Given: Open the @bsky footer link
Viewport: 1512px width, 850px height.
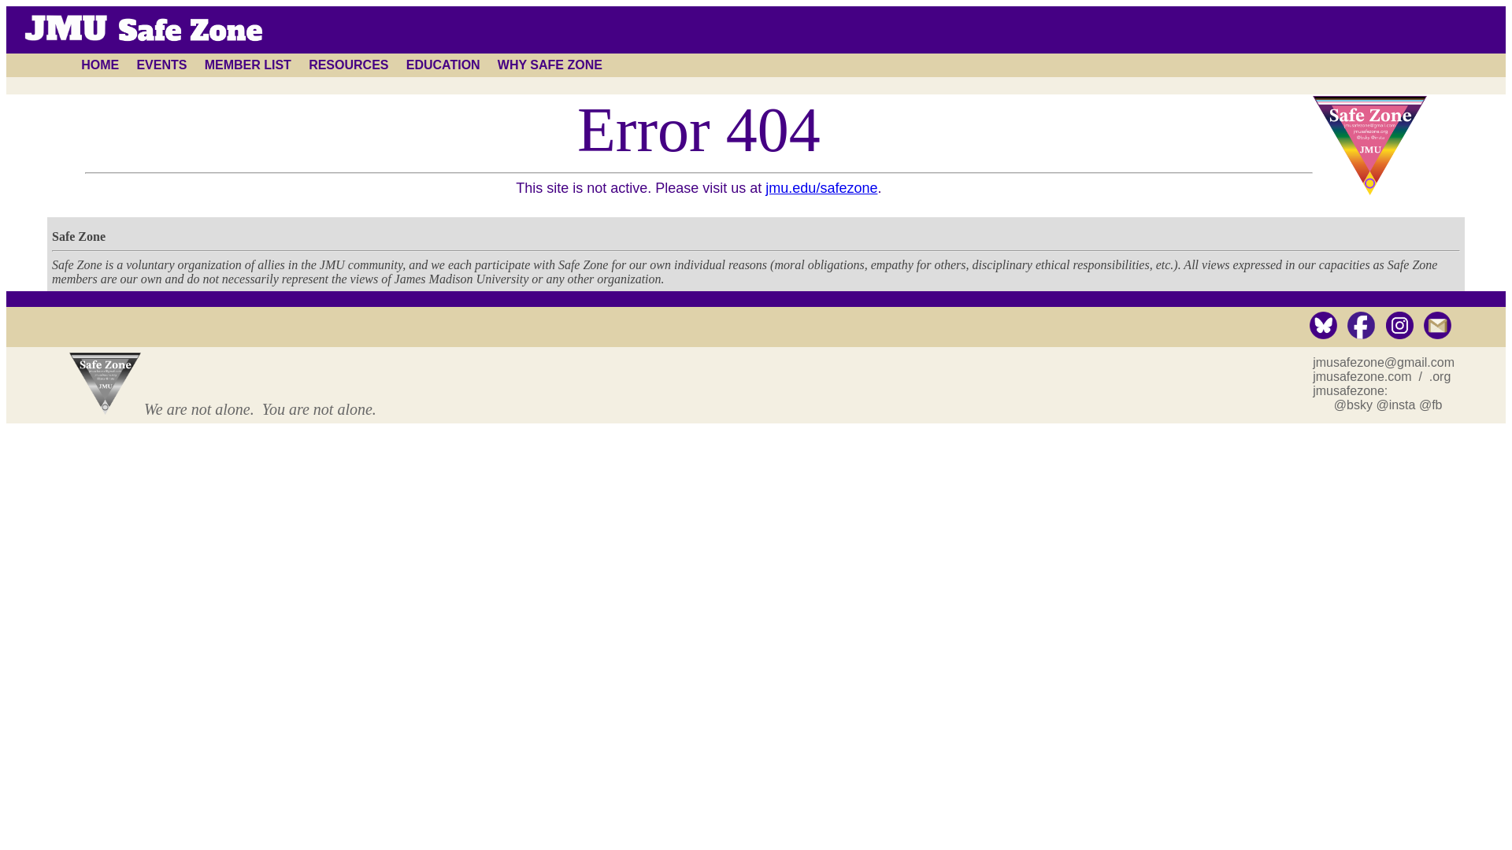Looking at the screenshot, I should pyautogui.click(x=1353, y=405).
